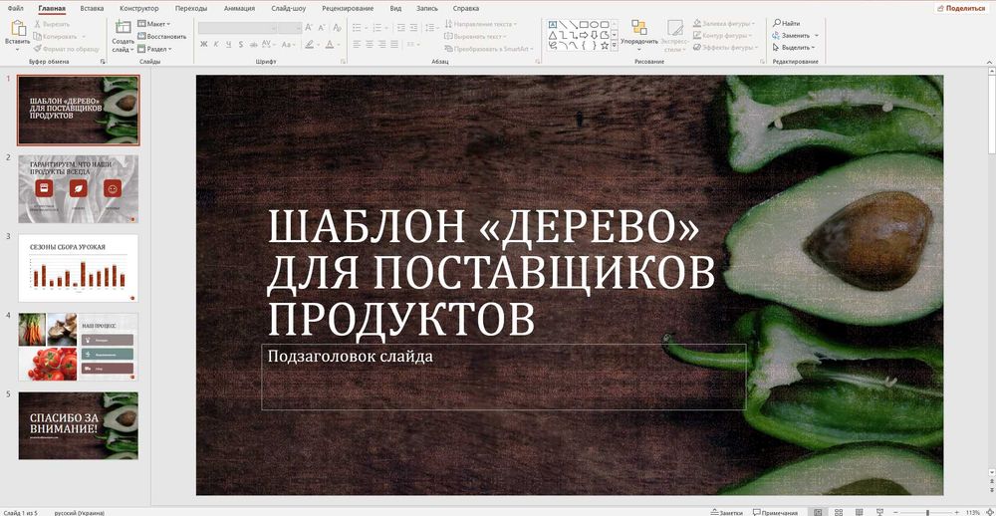Open the font size combo box

tap(290, 27)
